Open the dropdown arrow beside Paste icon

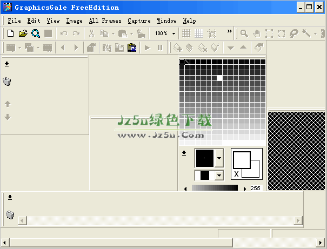click(131, 33)
